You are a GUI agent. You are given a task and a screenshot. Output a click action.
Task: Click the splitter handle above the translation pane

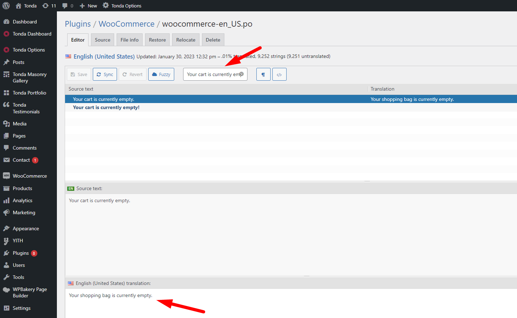(x=307, y=276)
